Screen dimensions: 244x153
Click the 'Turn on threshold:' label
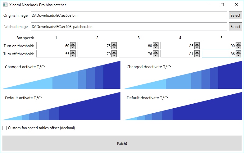[x=19, y=46]
